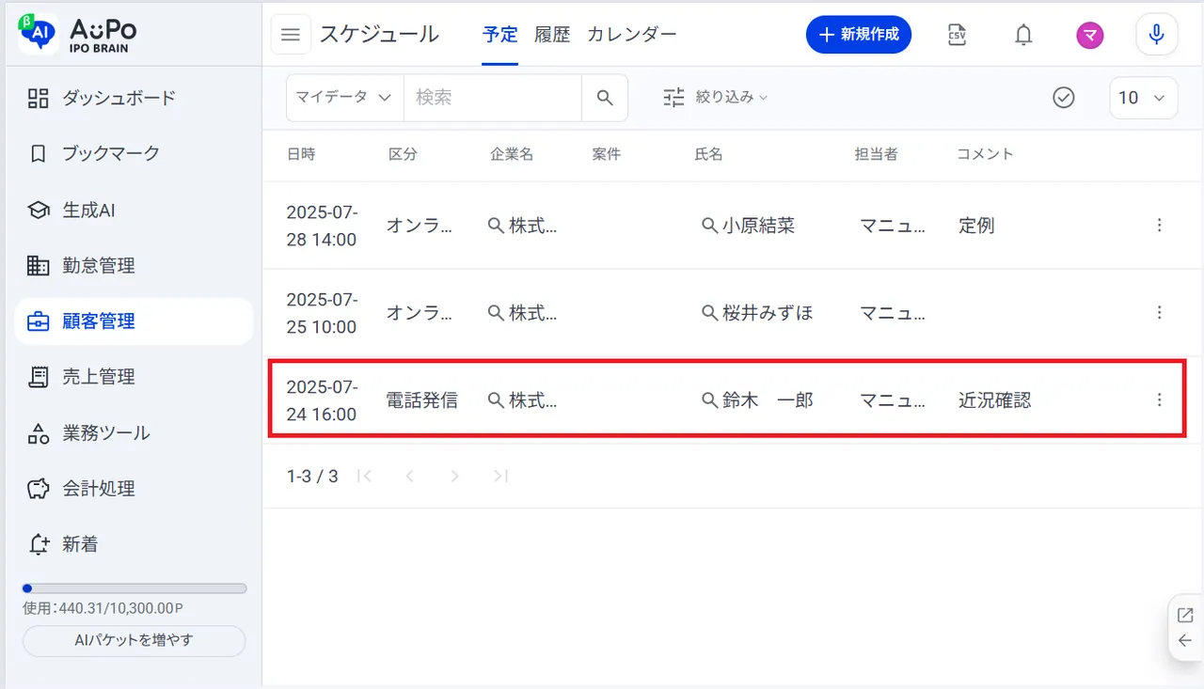1204x689 pixels.
Task: Activate the microphone voice input button
Action: tap(1157, 35)
